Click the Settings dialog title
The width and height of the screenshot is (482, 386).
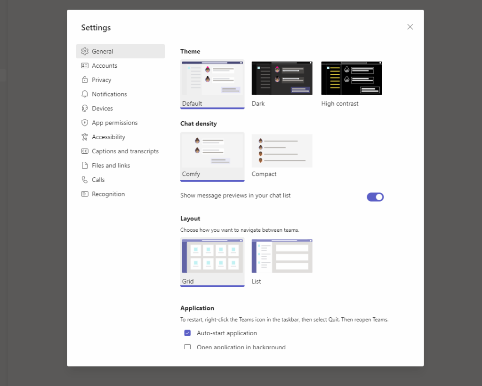tap(96, 28)
